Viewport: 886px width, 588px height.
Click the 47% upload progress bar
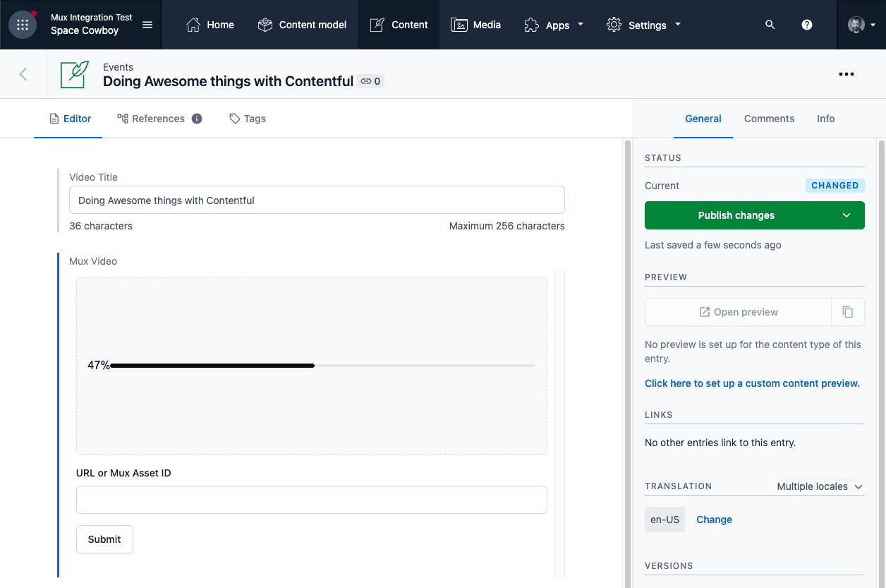click(322, 366)
